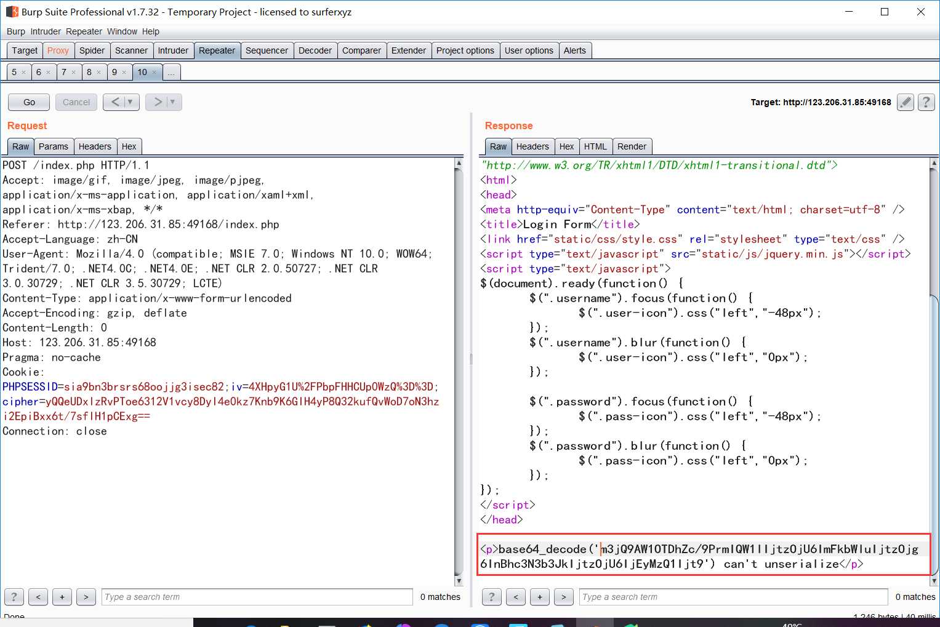
Task: Click response search help question mark button
Action: pyautogui.click(x=492, y=597)
